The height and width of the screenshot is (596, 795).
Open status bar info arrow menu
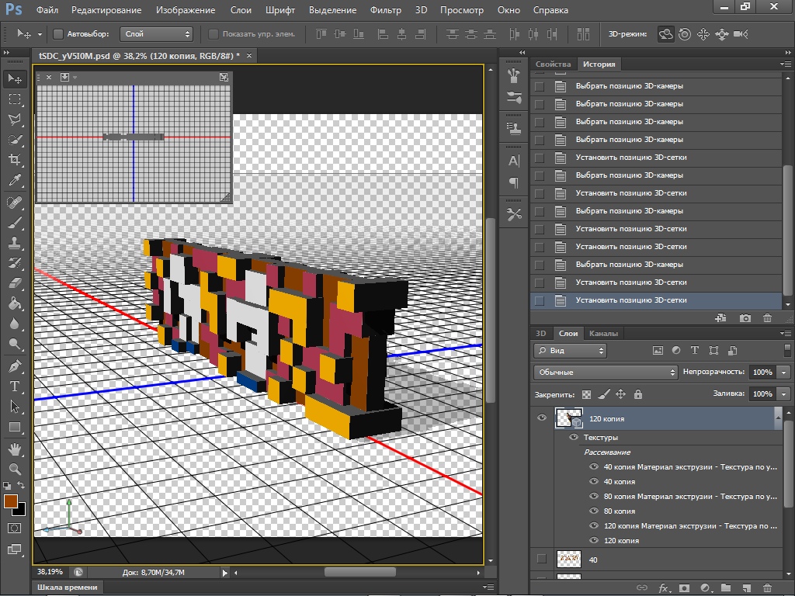pos(224,573)
